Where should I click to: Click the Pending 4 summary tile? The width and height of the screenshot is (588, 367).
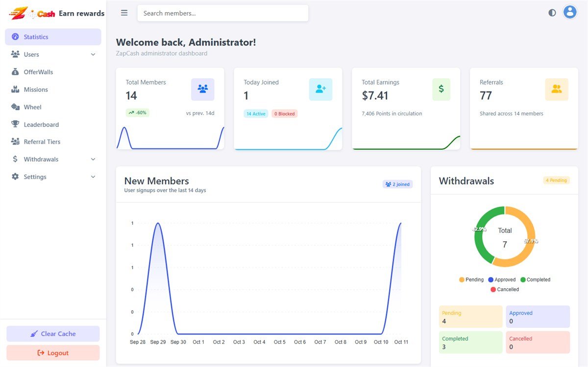click(x=470, y=317)
